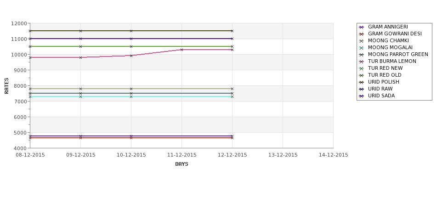Viewport: 448px width, 197px height.
Task: Select the URID RAW legend label
Action: tap(380, 89)
